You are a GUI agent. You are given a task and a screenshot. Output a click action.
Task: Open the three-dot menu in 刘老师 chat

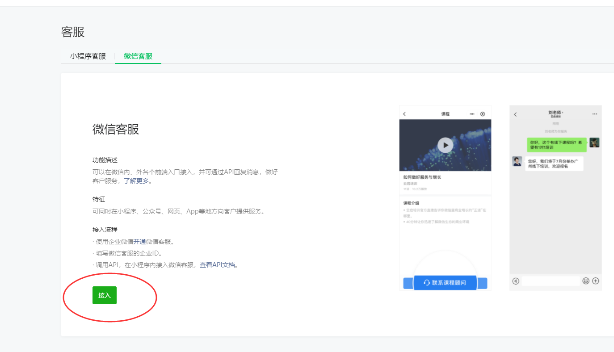[594, 114]
